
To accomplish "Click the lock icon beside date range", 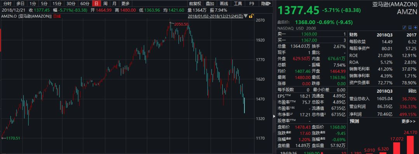I will tap(251, 16).
